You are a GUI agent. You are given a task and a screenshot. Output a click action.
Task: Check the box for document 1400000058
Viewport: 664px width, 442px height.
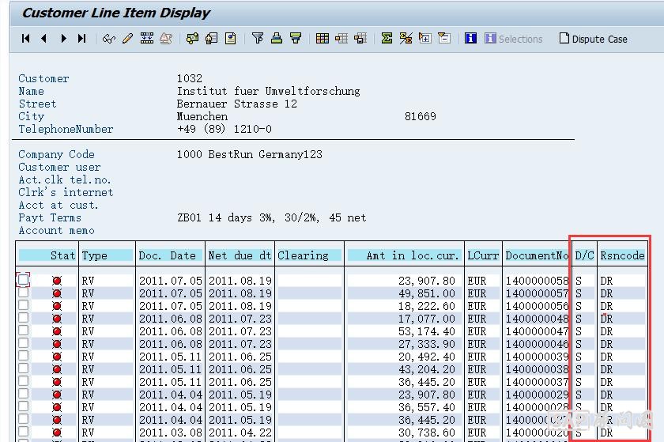pos(24,280)
